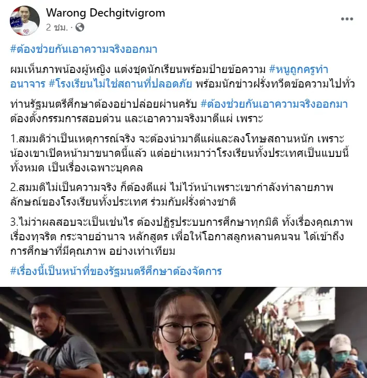Open the poster's round profile picture
The width and height of the screenshot is (367, 378).
coord(25,21)
